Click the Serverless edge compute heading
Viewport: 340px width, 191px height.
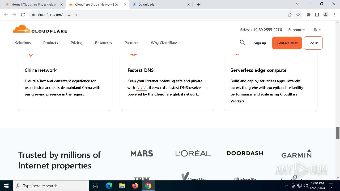pyautogui.click(x=258, y=70)
